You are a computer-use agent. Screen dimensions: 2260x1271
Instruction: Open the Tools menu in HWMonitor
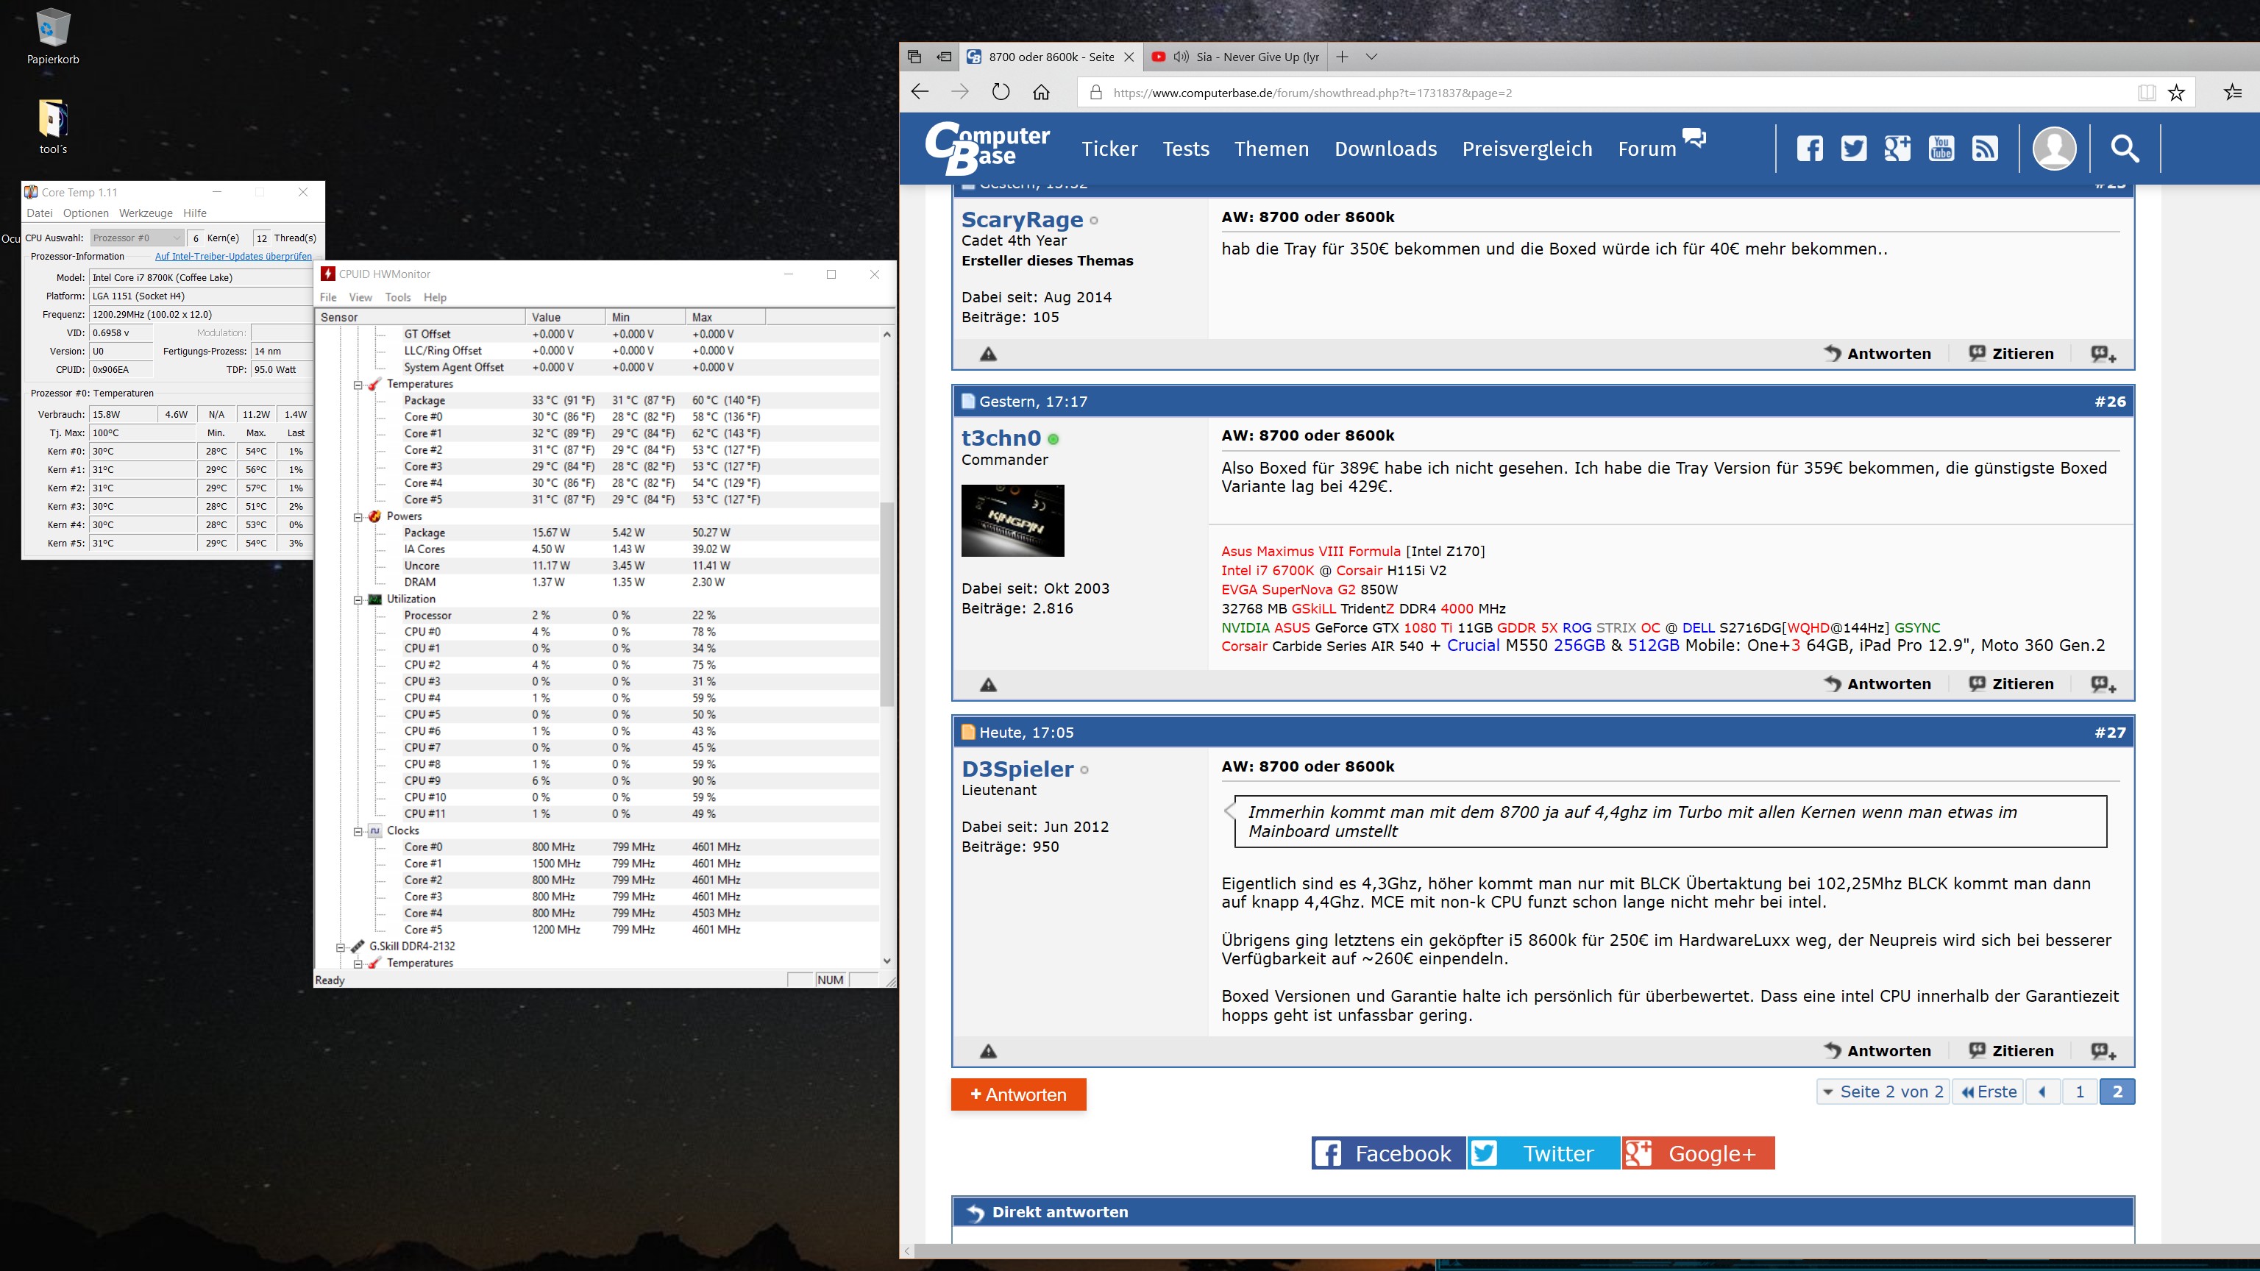(x=397, y=297)
